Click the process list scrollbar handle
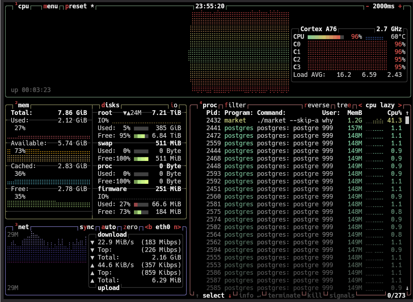This screenshot has height=302, width=413. click(x=407, y=120)
